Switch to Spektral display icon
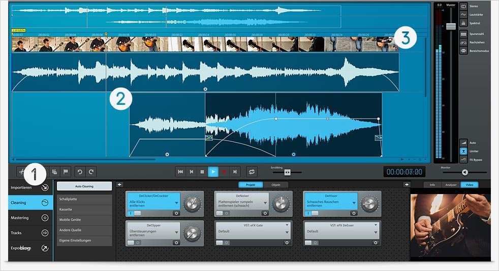This screenshot has width=499, height=271. [463, 23]
